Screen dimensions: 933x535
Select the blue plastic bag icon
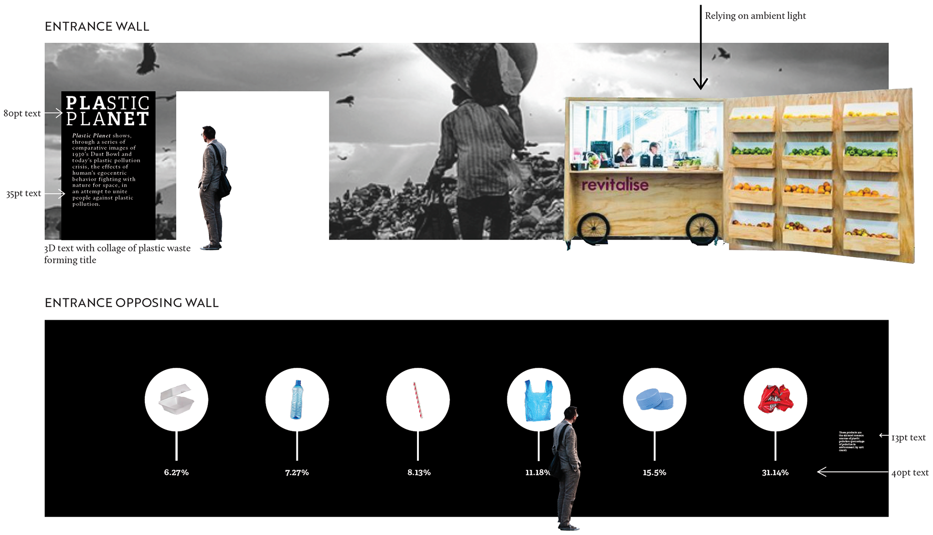538,399
